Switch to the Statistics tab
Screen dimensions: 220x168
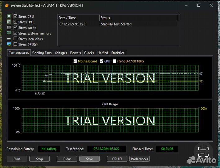118,53
